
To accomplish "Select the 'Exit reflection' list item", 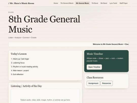I will click(18, 74).
